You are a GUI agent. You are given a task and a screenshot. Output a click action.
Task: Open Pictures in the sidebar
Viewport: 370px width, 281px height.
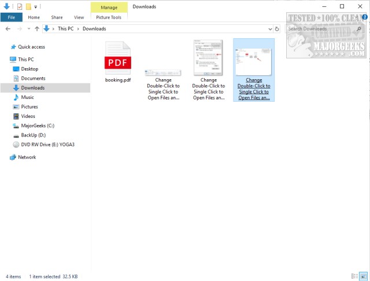[29, 106]
